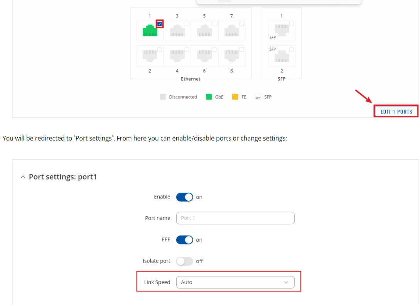Click the Ethernet port 7 icon
420x305 pixels.
pyautogui.click(x=231, y=31)
